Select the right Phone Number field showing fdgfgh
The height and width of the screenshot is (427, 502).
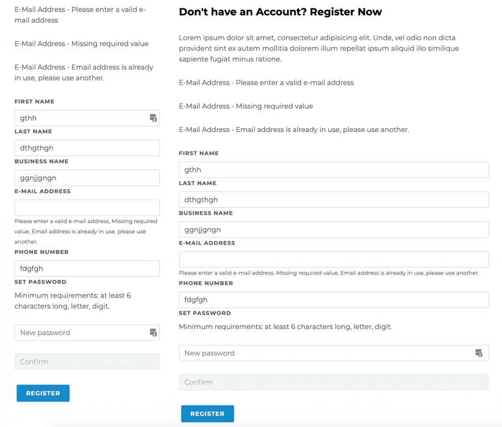[x=334, y=299]
